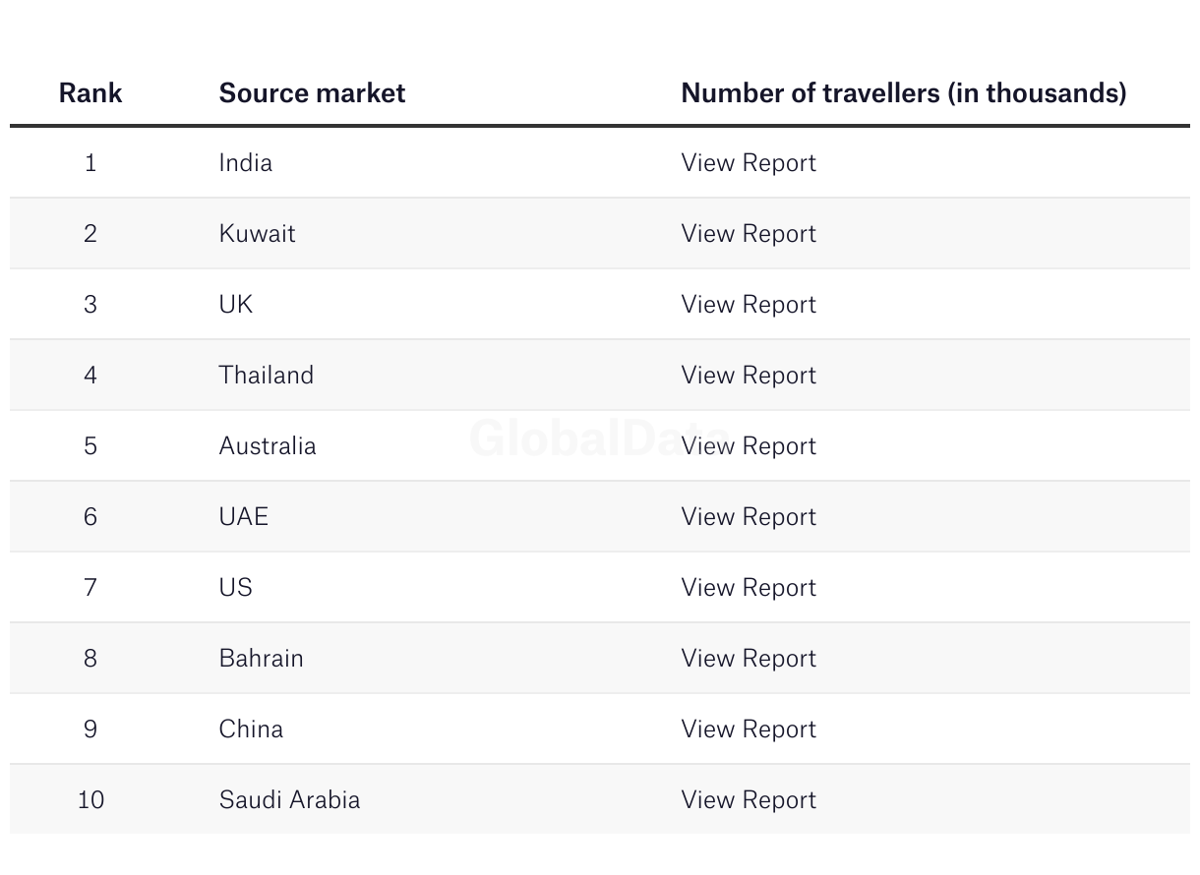This screenshot has width=1200, height=875.
Task: Click View Report for UAE
Action: [x=749, y=517]
